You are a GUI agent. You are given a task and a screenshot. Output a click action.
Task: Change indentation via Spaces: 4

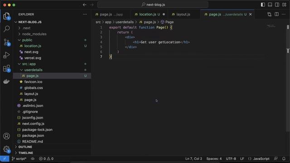(x=214, y=158)
